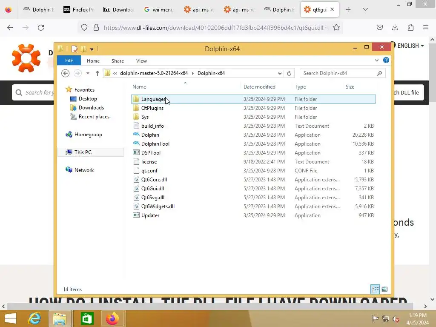
Task: Open recent locations dropdown arrow
Action: 88,73
